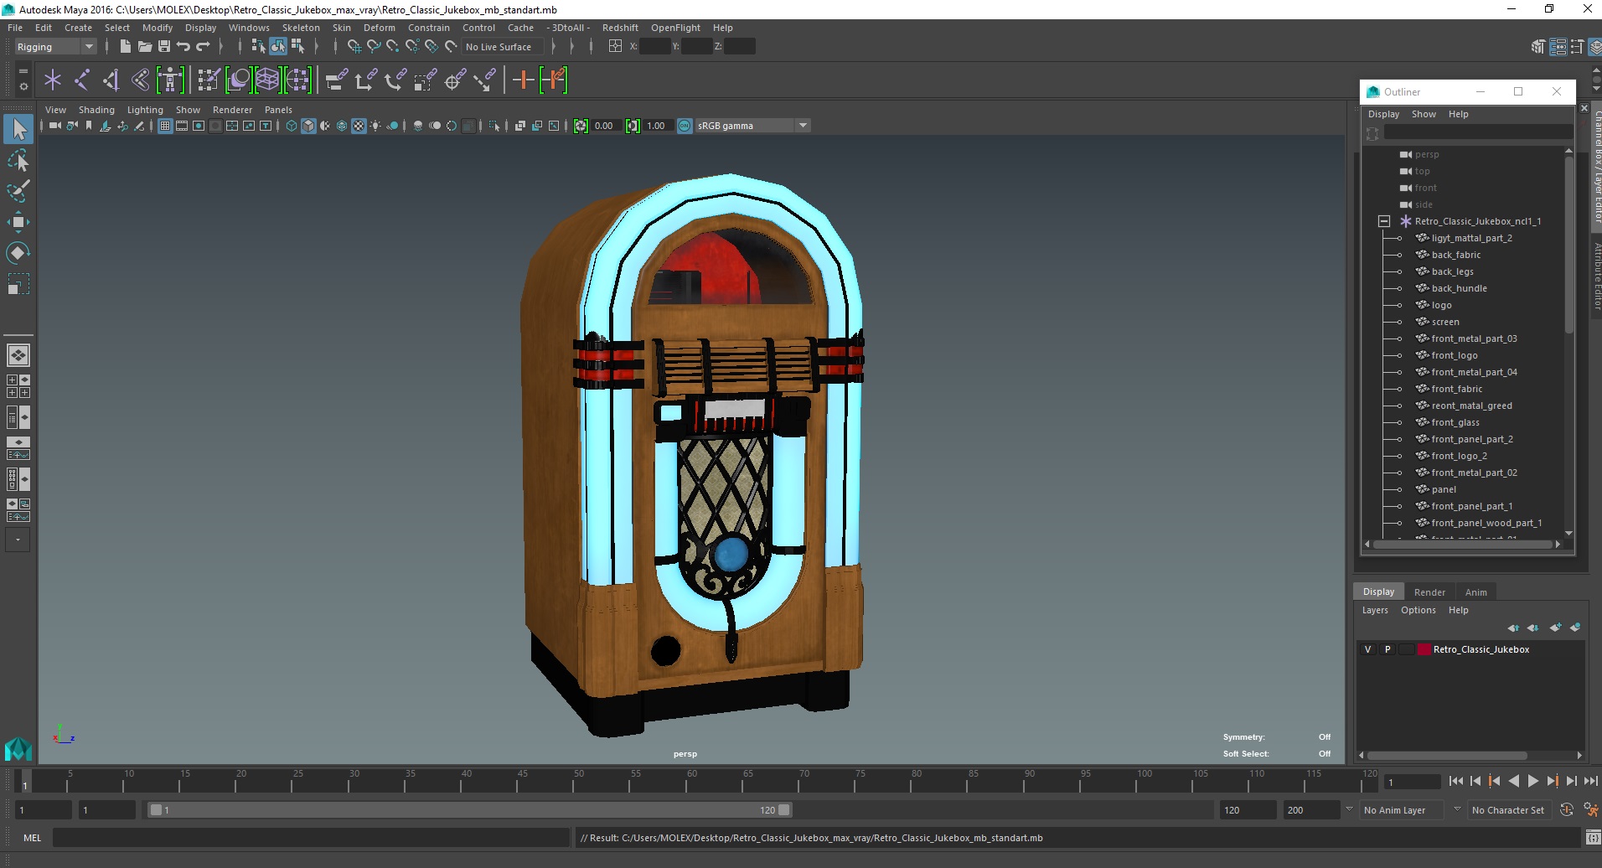The image size is (1602, 868).
Task: Open the shelf options gear menu
Action: [x=23, y=85]
